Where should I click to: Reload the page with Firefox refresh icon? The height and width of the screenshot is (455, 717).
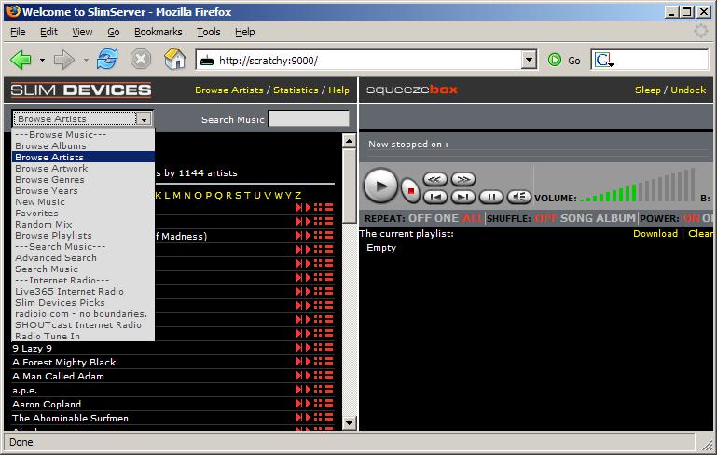click(x=107, y=60)
